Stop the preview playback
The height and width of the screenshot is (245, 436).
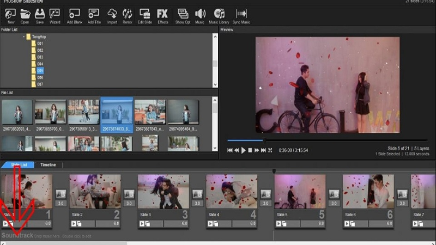pos(250,150)
